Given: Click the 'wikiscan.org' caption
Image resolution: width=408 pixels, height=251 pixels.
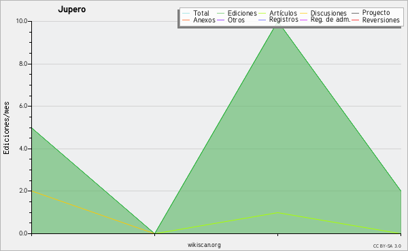Looking at the screenshot, I should [x=204, y=245].
